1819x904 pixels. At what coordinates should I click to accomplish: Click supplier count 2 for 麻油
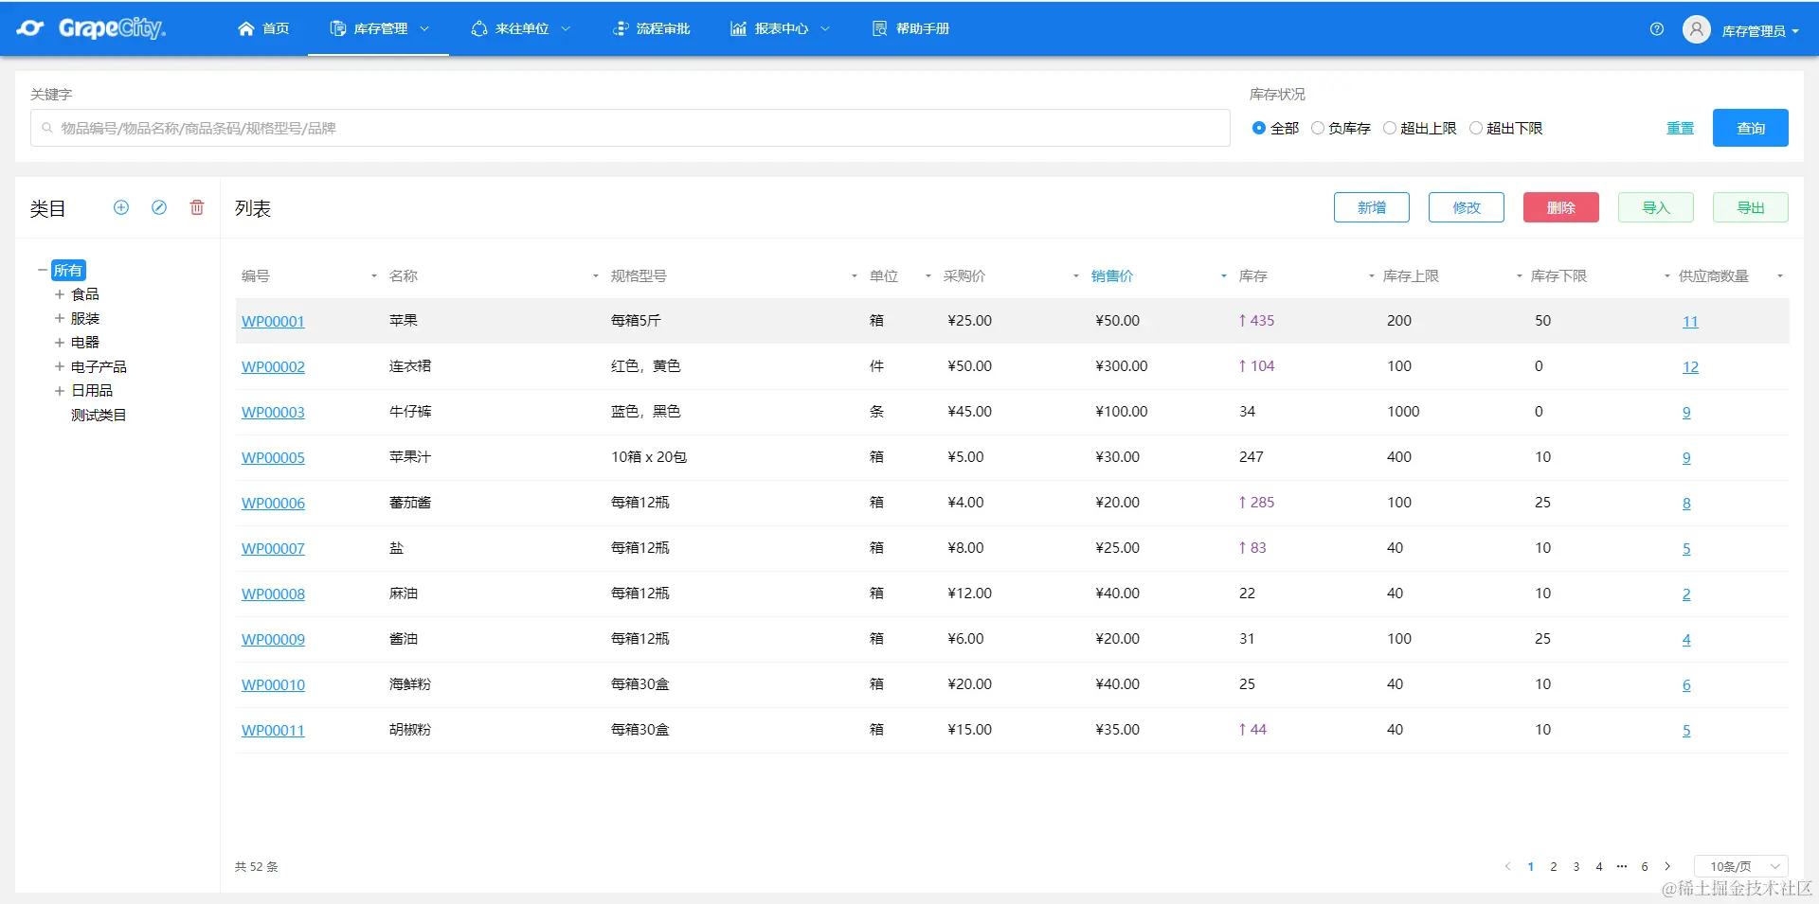click(x=1686, y=594)
